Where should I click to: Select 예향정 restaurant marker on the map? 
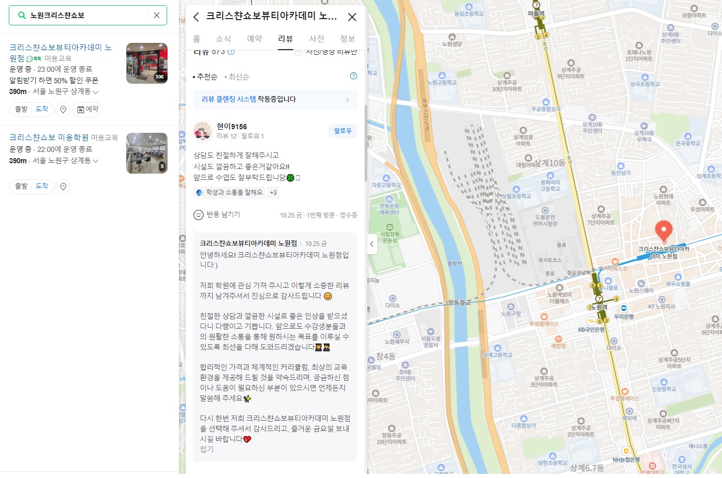[x=558, y=339]
